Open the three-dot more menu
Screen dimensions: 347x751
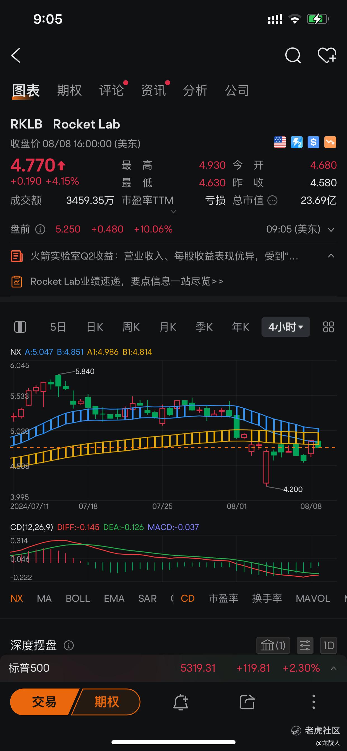point(314,702)
